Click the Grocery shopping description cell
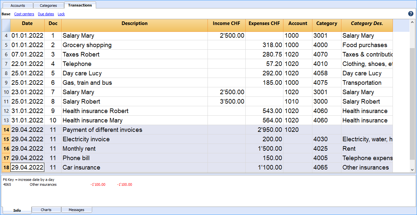This screenshot has width=417, height=215. 135,45
